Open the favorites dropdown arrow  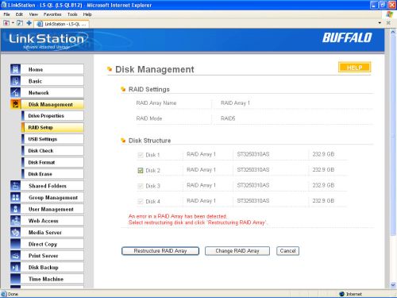[x=13, y=23]
